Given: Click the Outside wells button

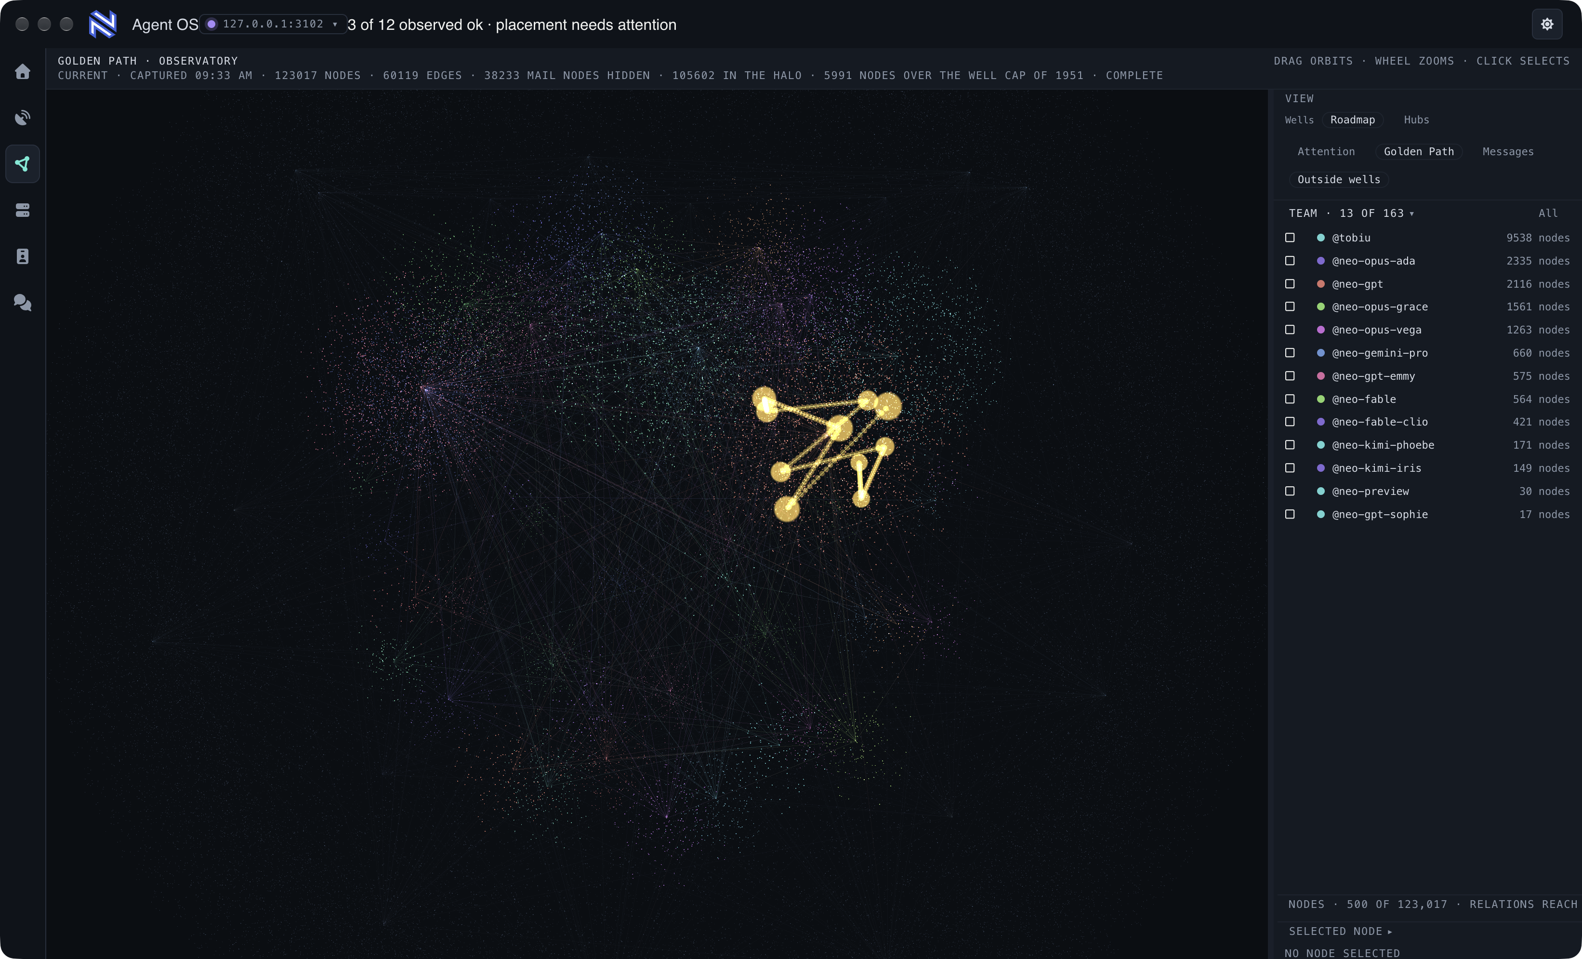Looking at the screenshot, I should [x=1339, y=180].
